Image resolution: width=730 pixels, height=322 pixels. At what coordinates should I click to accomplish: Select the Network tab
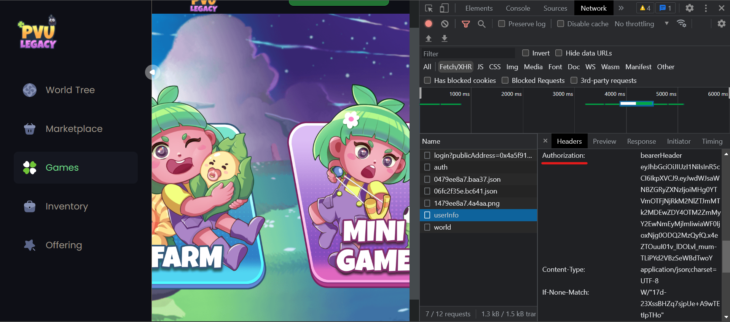(x=593, y=8)
